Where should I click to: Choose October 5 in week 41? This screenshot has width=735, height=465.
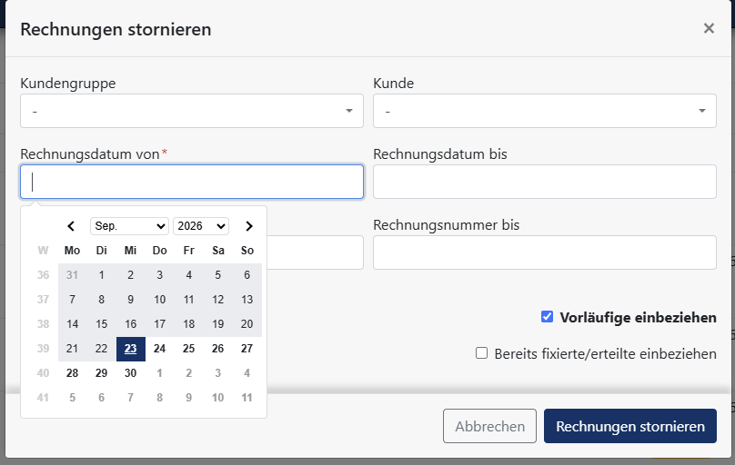click(72, 398)
